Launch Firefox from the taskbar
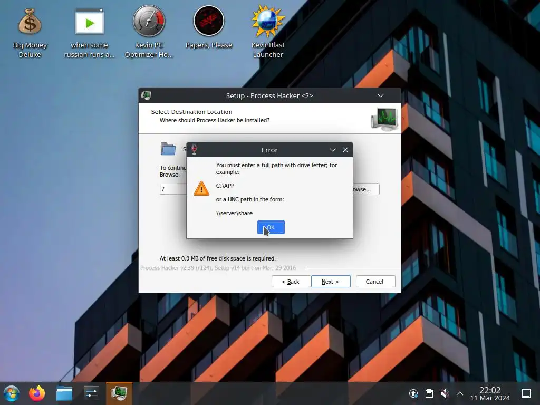Screen dimensions: 540x405 37,393
